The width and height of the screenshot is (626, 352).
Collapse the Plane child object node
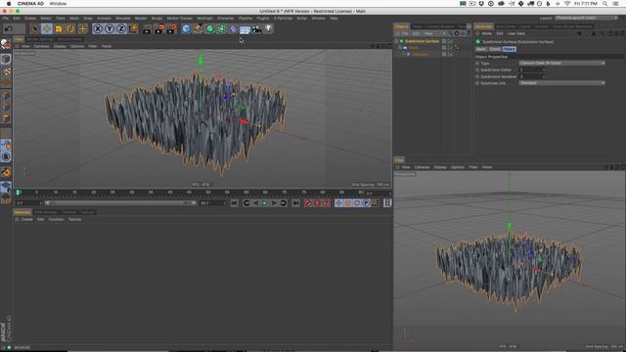point(400,48)
